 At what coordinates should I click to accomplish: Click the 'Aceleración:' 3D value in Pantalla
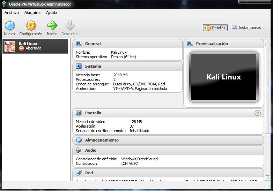coord(132,126)
